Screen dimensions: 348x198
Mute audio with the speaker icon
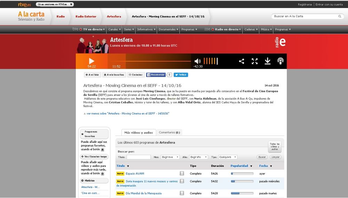point(197,61)
